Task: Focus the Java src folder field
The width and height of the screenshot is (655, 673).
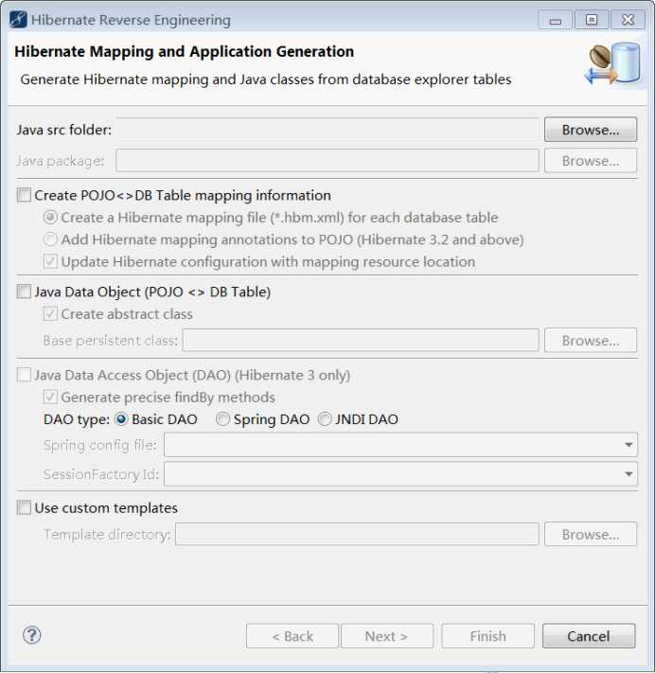Action: [327, 130]
